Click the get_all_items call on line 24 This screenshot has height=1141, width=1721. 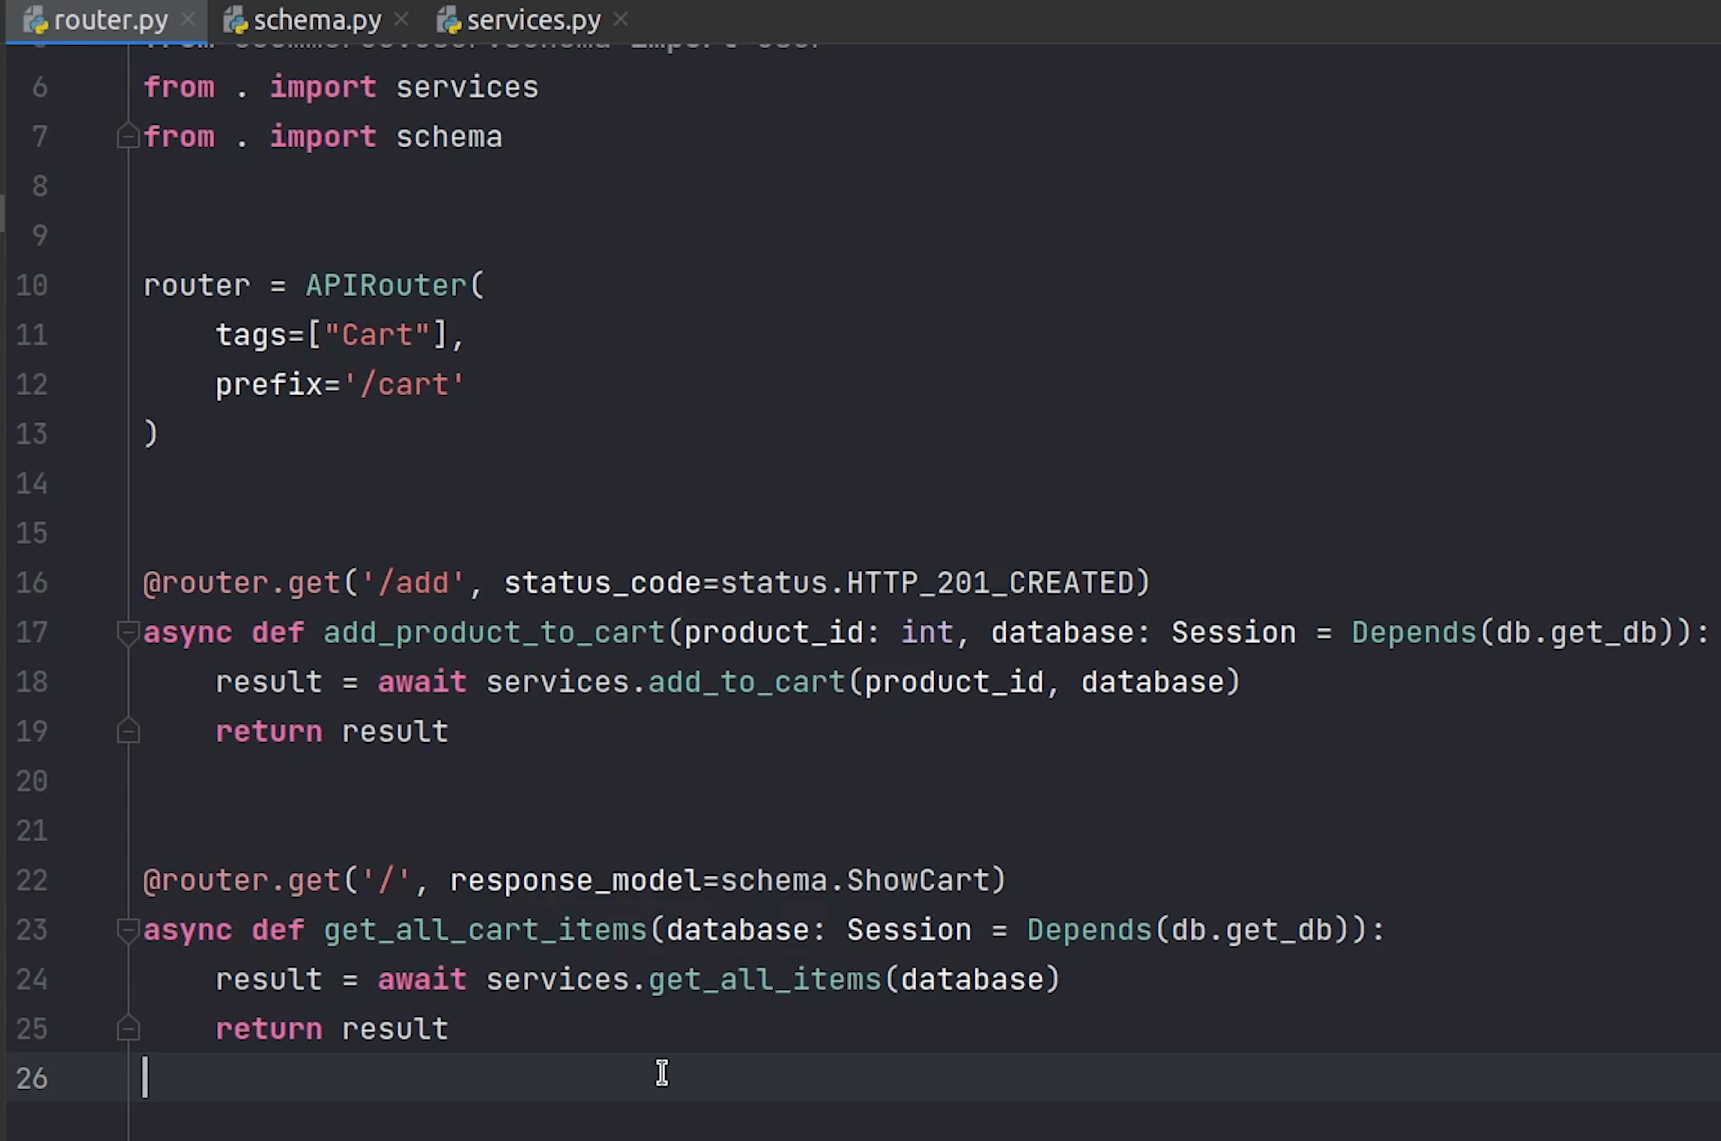[764, 980]
